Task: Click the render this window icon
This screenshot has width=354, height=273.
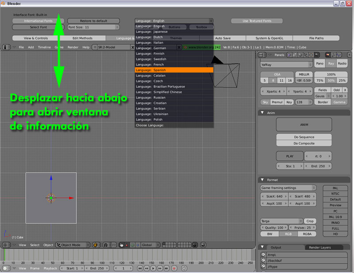Action: [203, 245]
